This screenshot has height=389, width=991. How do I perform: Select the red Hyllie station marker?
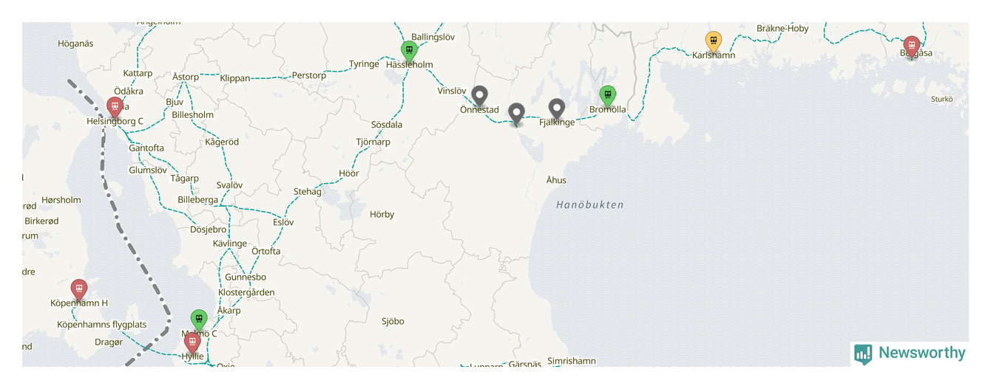pyautogui.click(x=192, y=343)
